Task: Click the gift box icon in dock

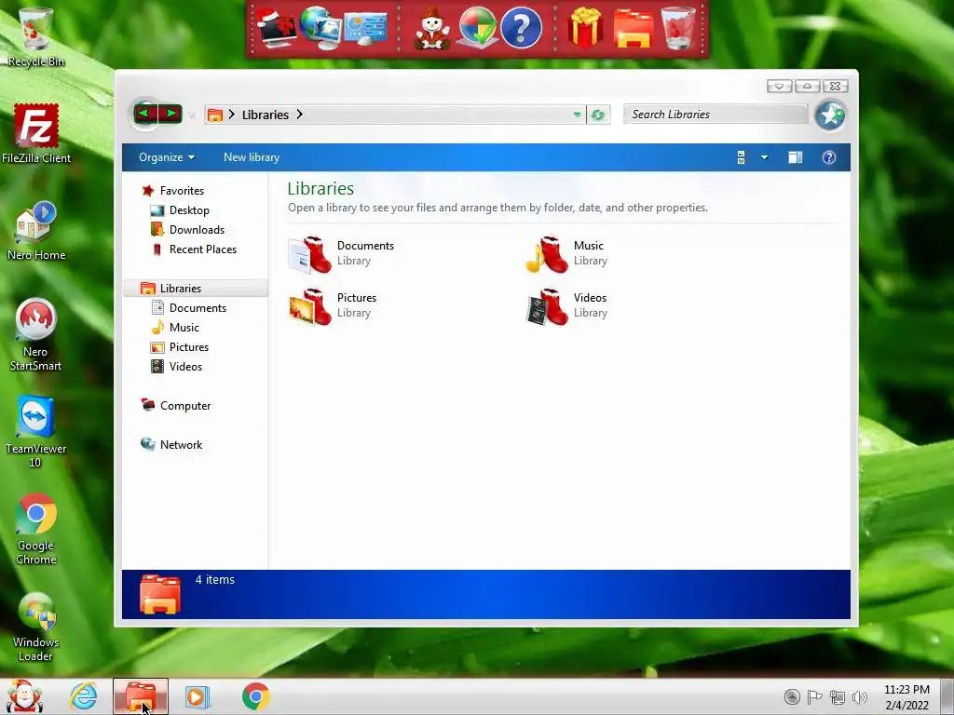Action: pos(585,29)
